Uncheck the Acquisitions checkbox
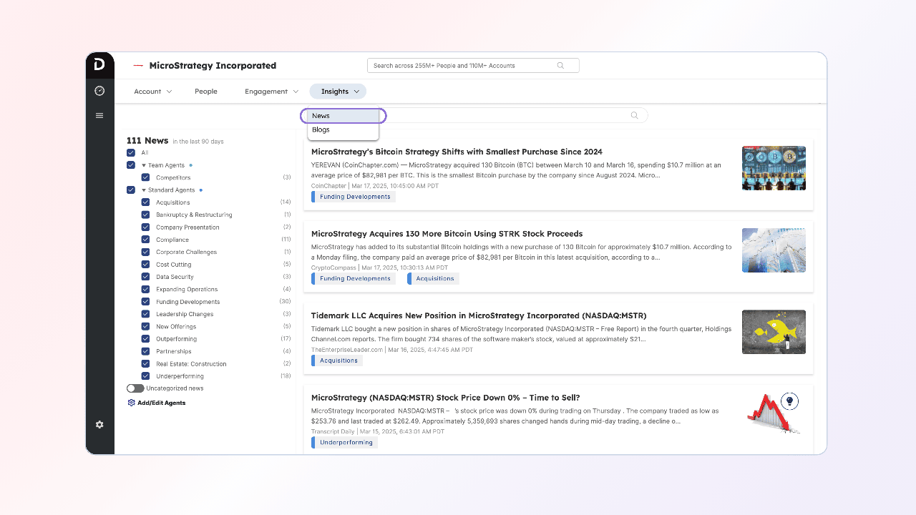Image resolution: width=916 pixels, height=515 pixels. (145, 202)
